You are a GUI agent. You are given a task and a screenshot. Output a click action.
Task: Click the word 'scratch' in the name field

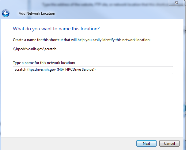(20, 70)
